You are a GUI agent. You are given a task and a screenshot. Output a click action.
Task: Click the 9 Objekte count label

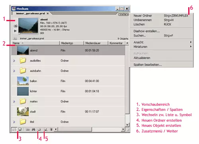pos(123,39)
